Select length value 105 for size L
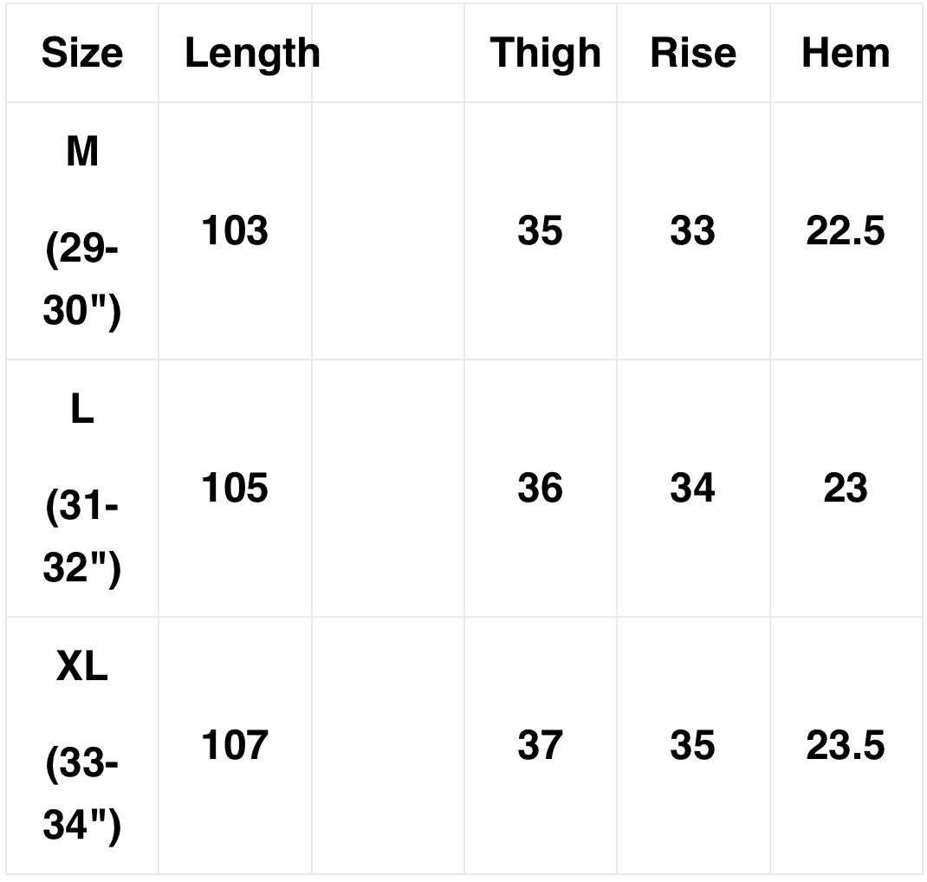 (235, 489)
